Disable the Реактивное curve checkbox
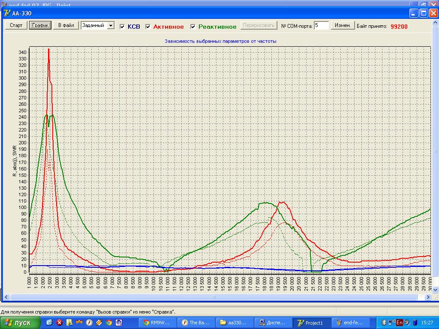The image size is (439, 329). [x=192, y=27]
